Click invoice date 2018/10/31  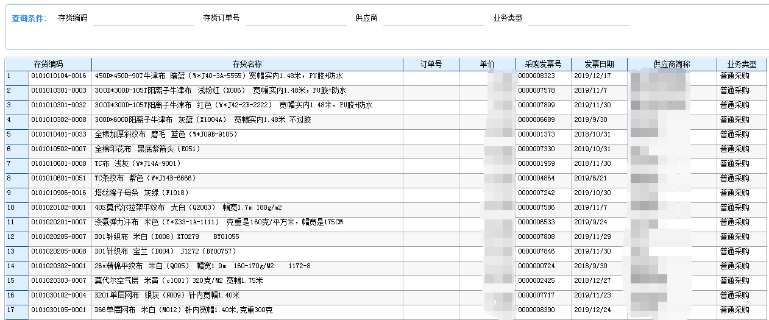coord(592,135)
